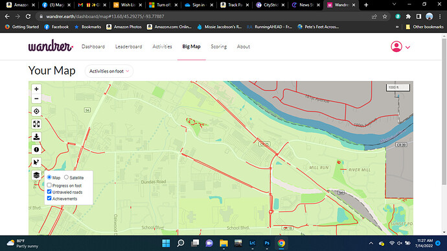This screenshot has height=251, width=447.
Task: Show hidden bookmarks with the double-chevron
Action: coord(397,27)
